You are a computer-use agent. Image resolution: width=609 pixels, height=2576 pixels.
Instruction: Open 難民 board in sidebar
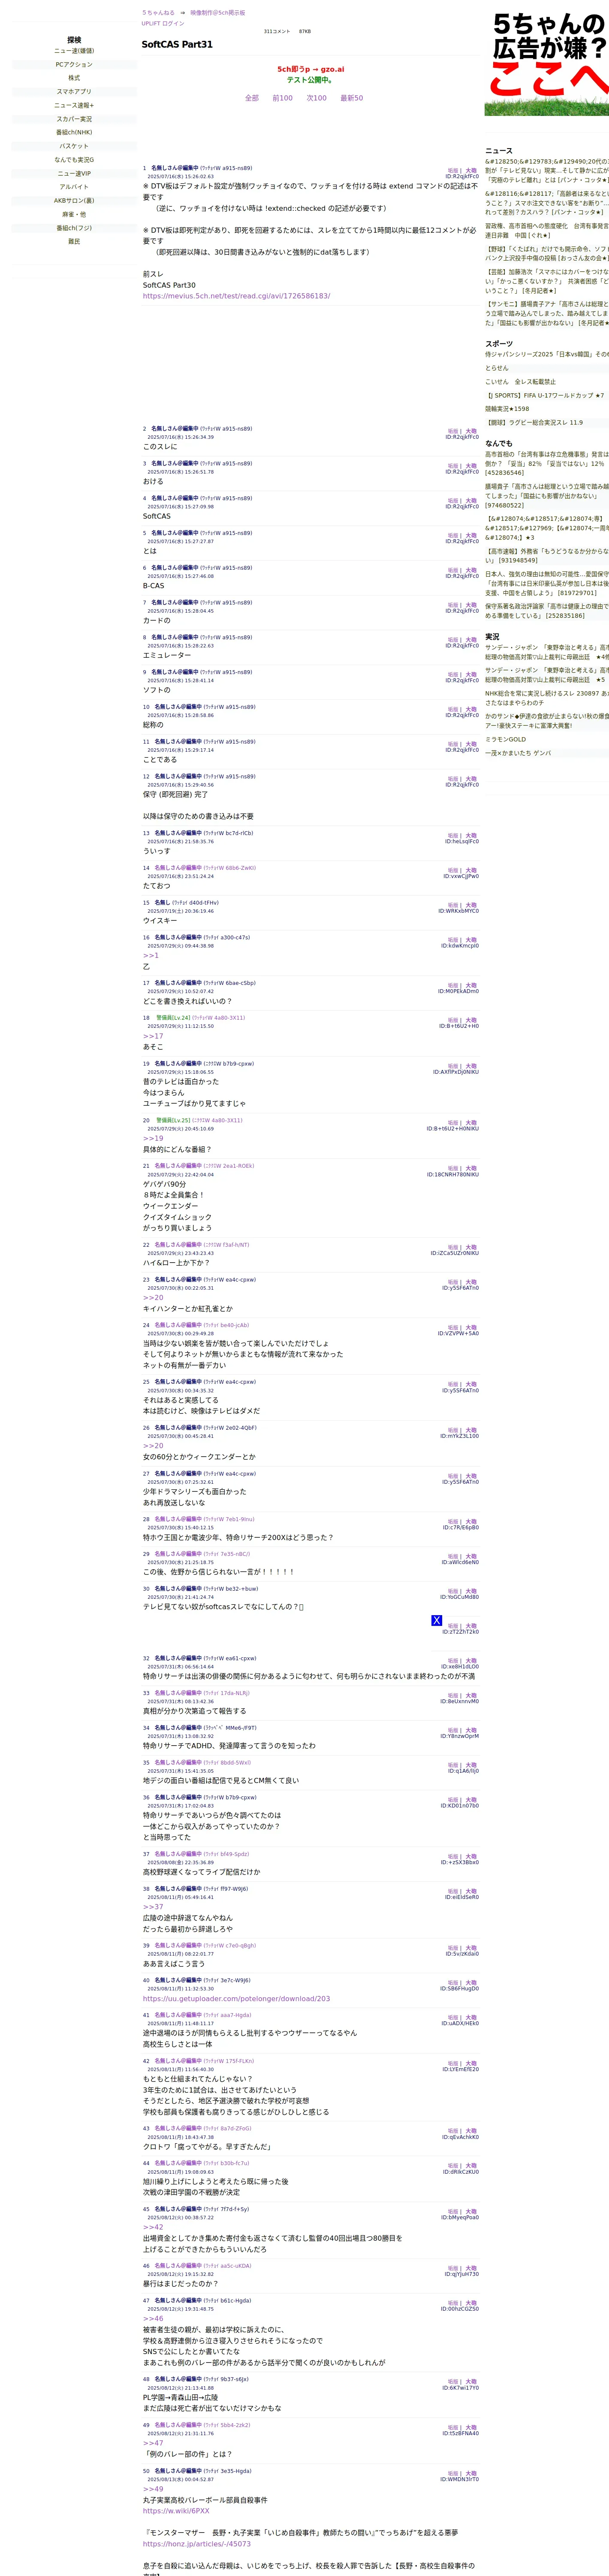click(74, 241)
